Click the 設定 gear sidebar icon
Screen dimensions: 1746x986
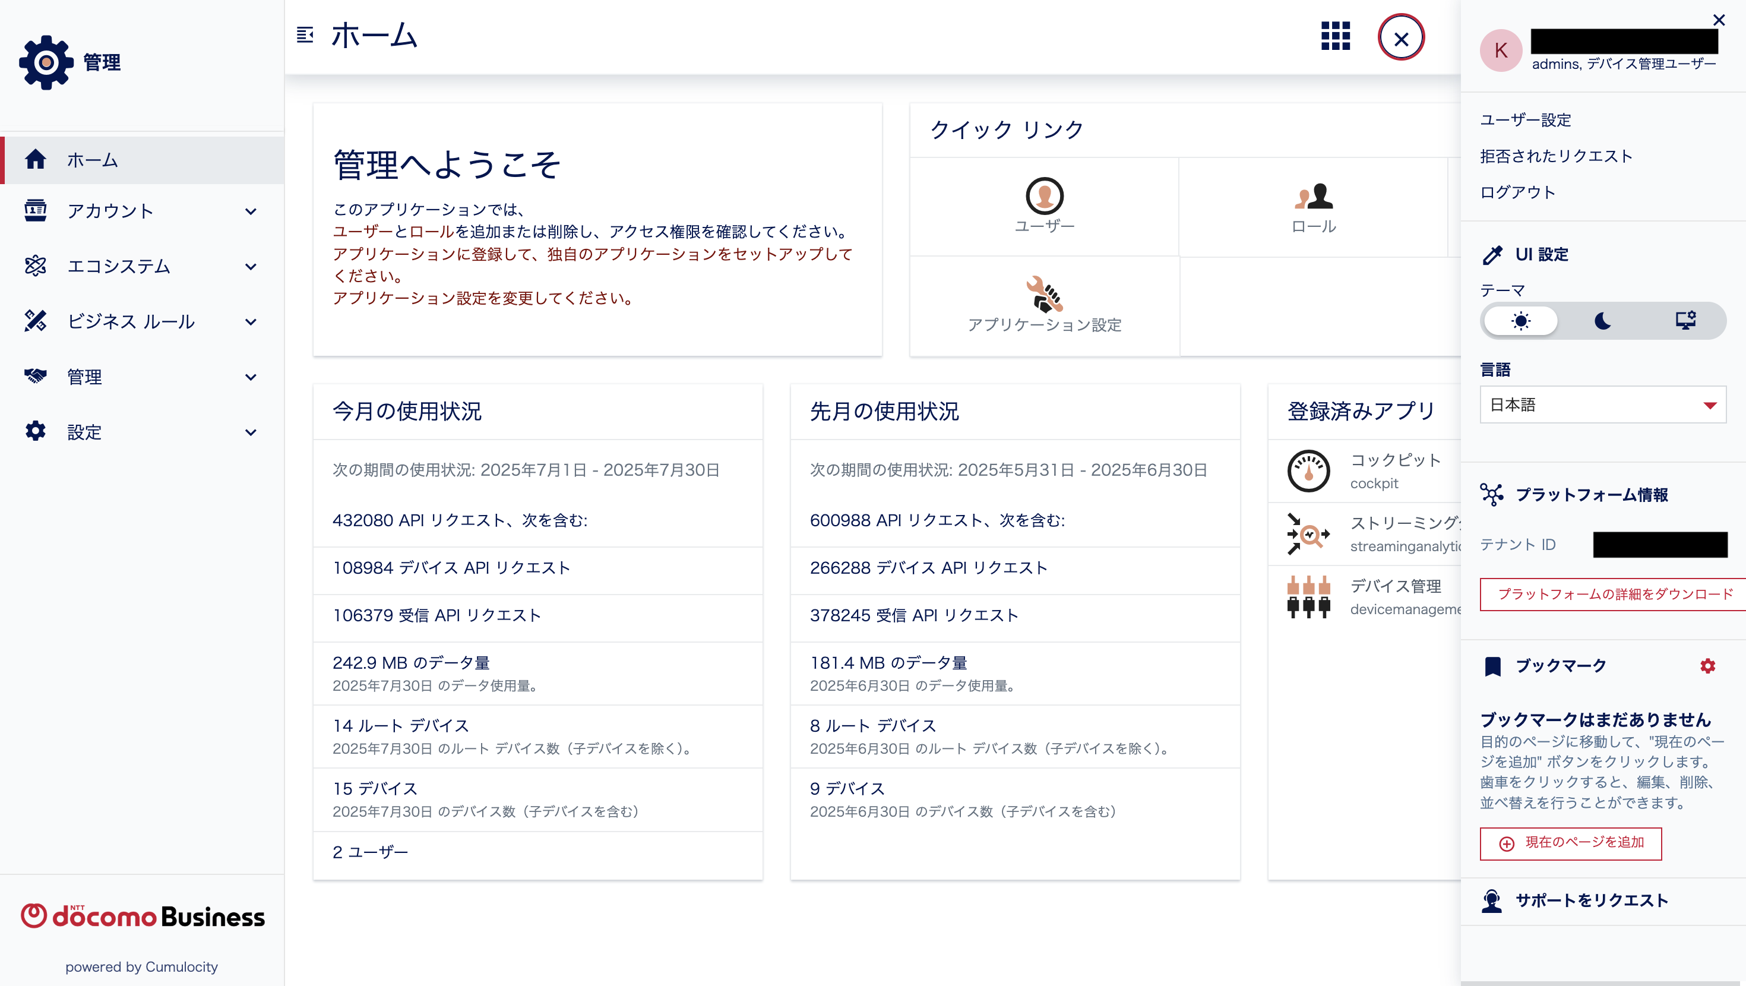click(35, 431)
